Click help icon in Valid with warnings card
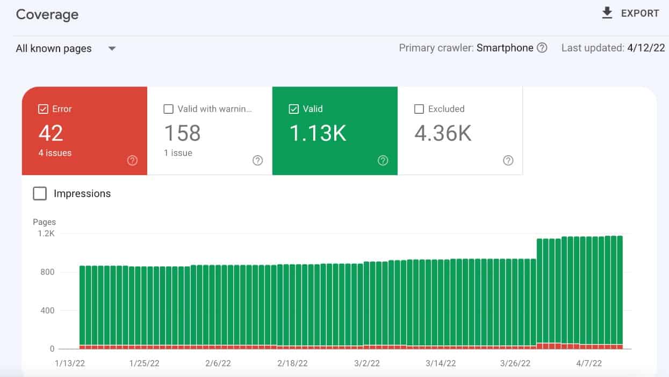 click(x=257, y=160)
